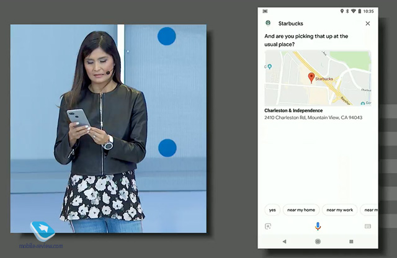Tap the Android home navigation button
This screenshot has width=397, height=258.
(x=318, y=241)
